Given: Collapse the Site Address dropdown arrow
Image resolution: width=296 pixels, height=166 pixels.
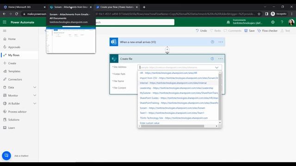Looking at the screenshot, I should (x=217, y=67).
